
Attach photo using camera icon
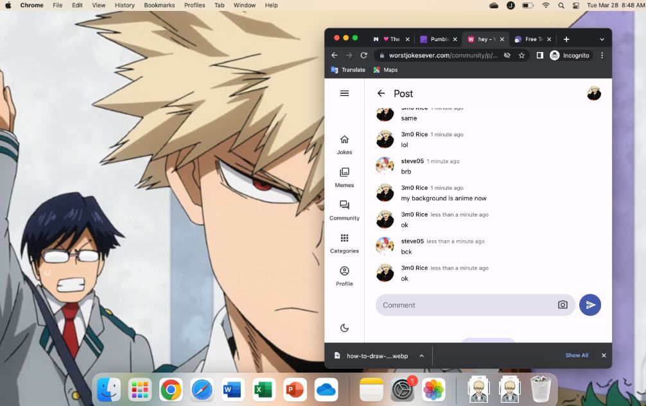pyautogui.click(x=563, y=304)
